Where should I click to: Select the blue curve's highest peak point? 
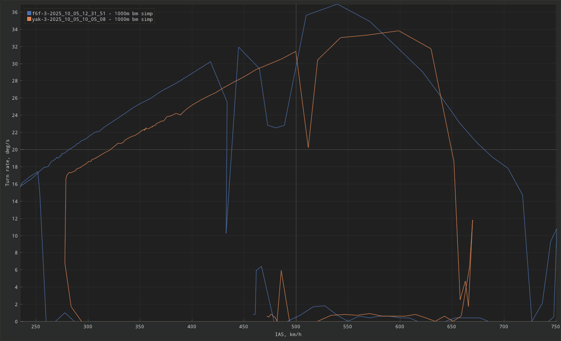point(337,4)
